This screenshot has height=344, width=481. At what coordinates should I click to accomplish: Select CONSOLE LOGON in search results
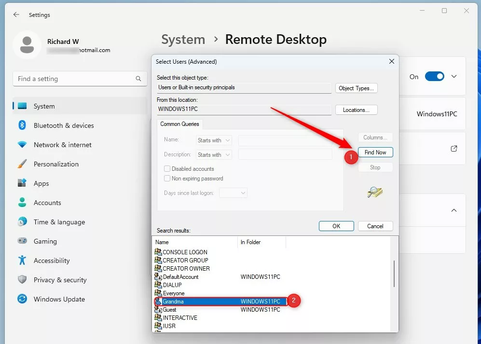pos(185,252)
